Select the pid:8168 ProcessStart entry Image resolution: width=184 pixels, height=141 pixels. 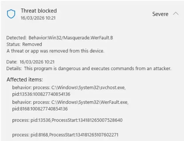(x=65, y=135)
